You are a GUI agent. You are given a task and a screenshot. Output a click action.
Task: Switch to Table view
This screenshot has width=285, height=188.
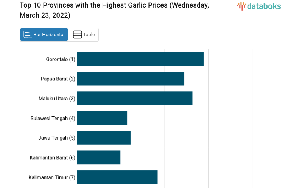84,34
